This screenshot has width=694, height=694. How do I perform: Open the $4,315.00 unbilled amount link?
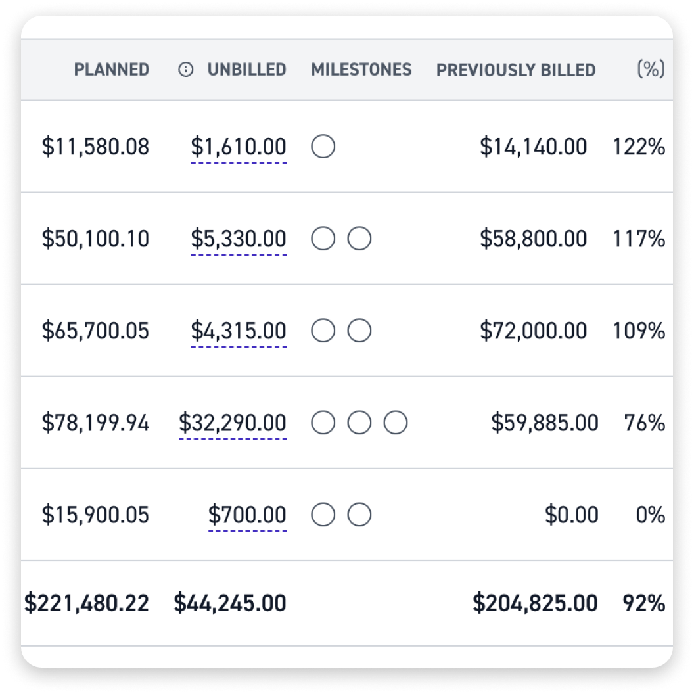click(239, 332)
